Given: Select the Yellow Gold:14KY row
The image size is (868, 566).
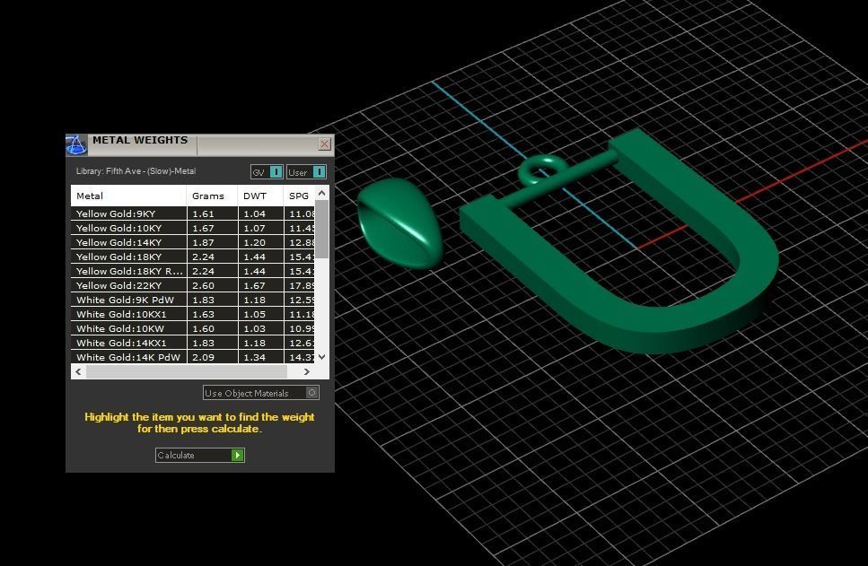Looking at the screenshot, I should tap(193, 242).
